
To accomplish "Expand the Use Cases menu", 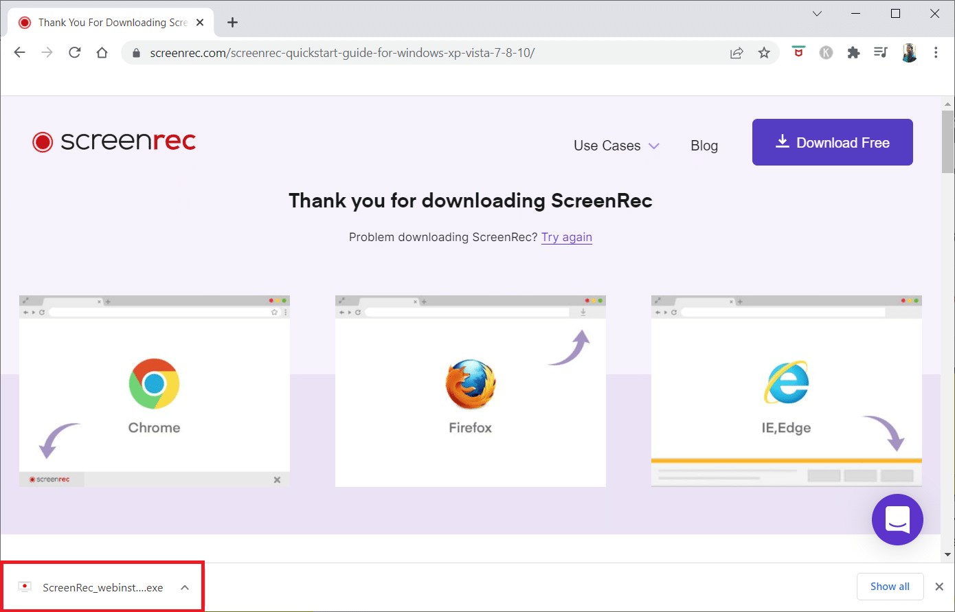I will 616,146.
